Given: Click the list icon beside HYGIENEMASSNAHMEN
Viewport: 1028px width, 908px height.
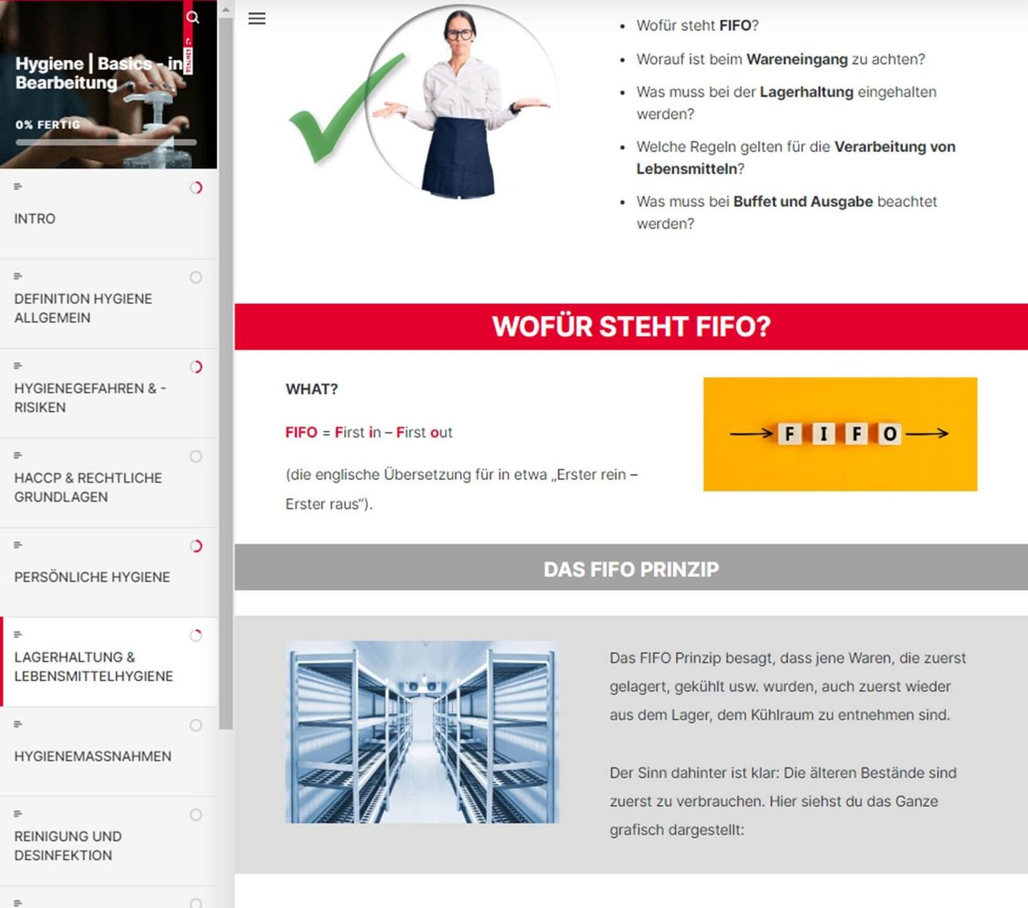Looking at the screenshot, I should (x=18, y=724).
